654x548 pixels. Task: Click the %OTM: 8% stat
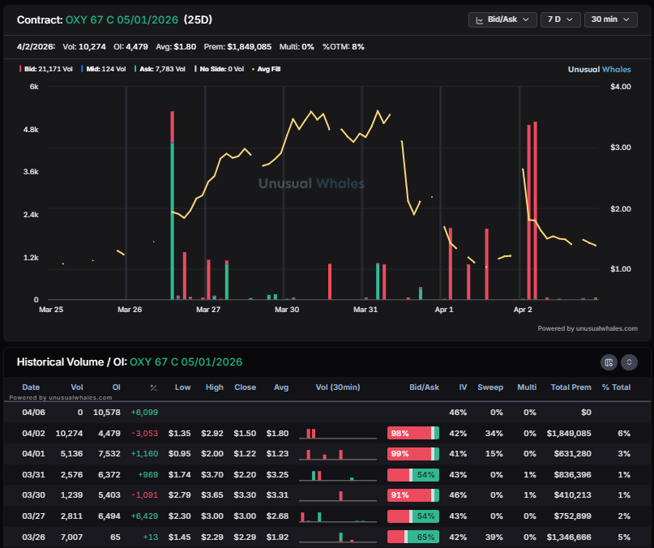pyautogui.click(x=344, y=47)
